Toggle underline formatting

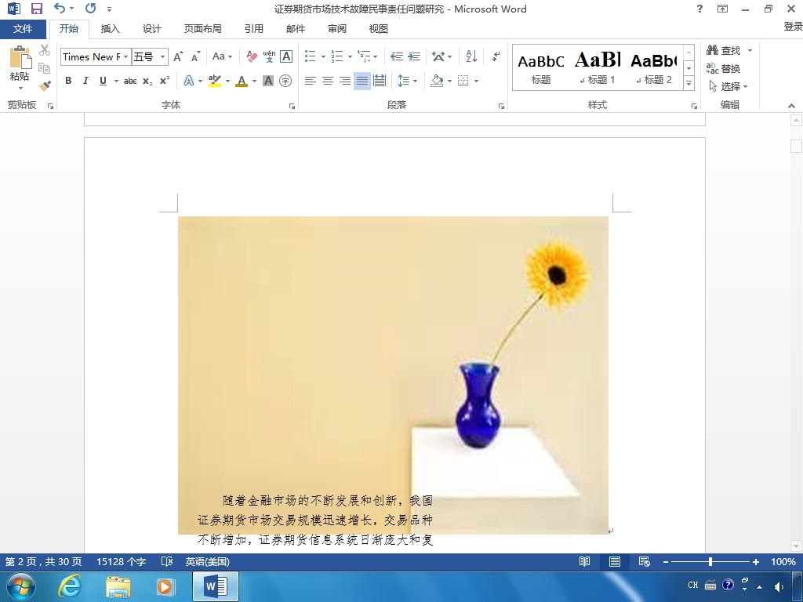[103, 81]
